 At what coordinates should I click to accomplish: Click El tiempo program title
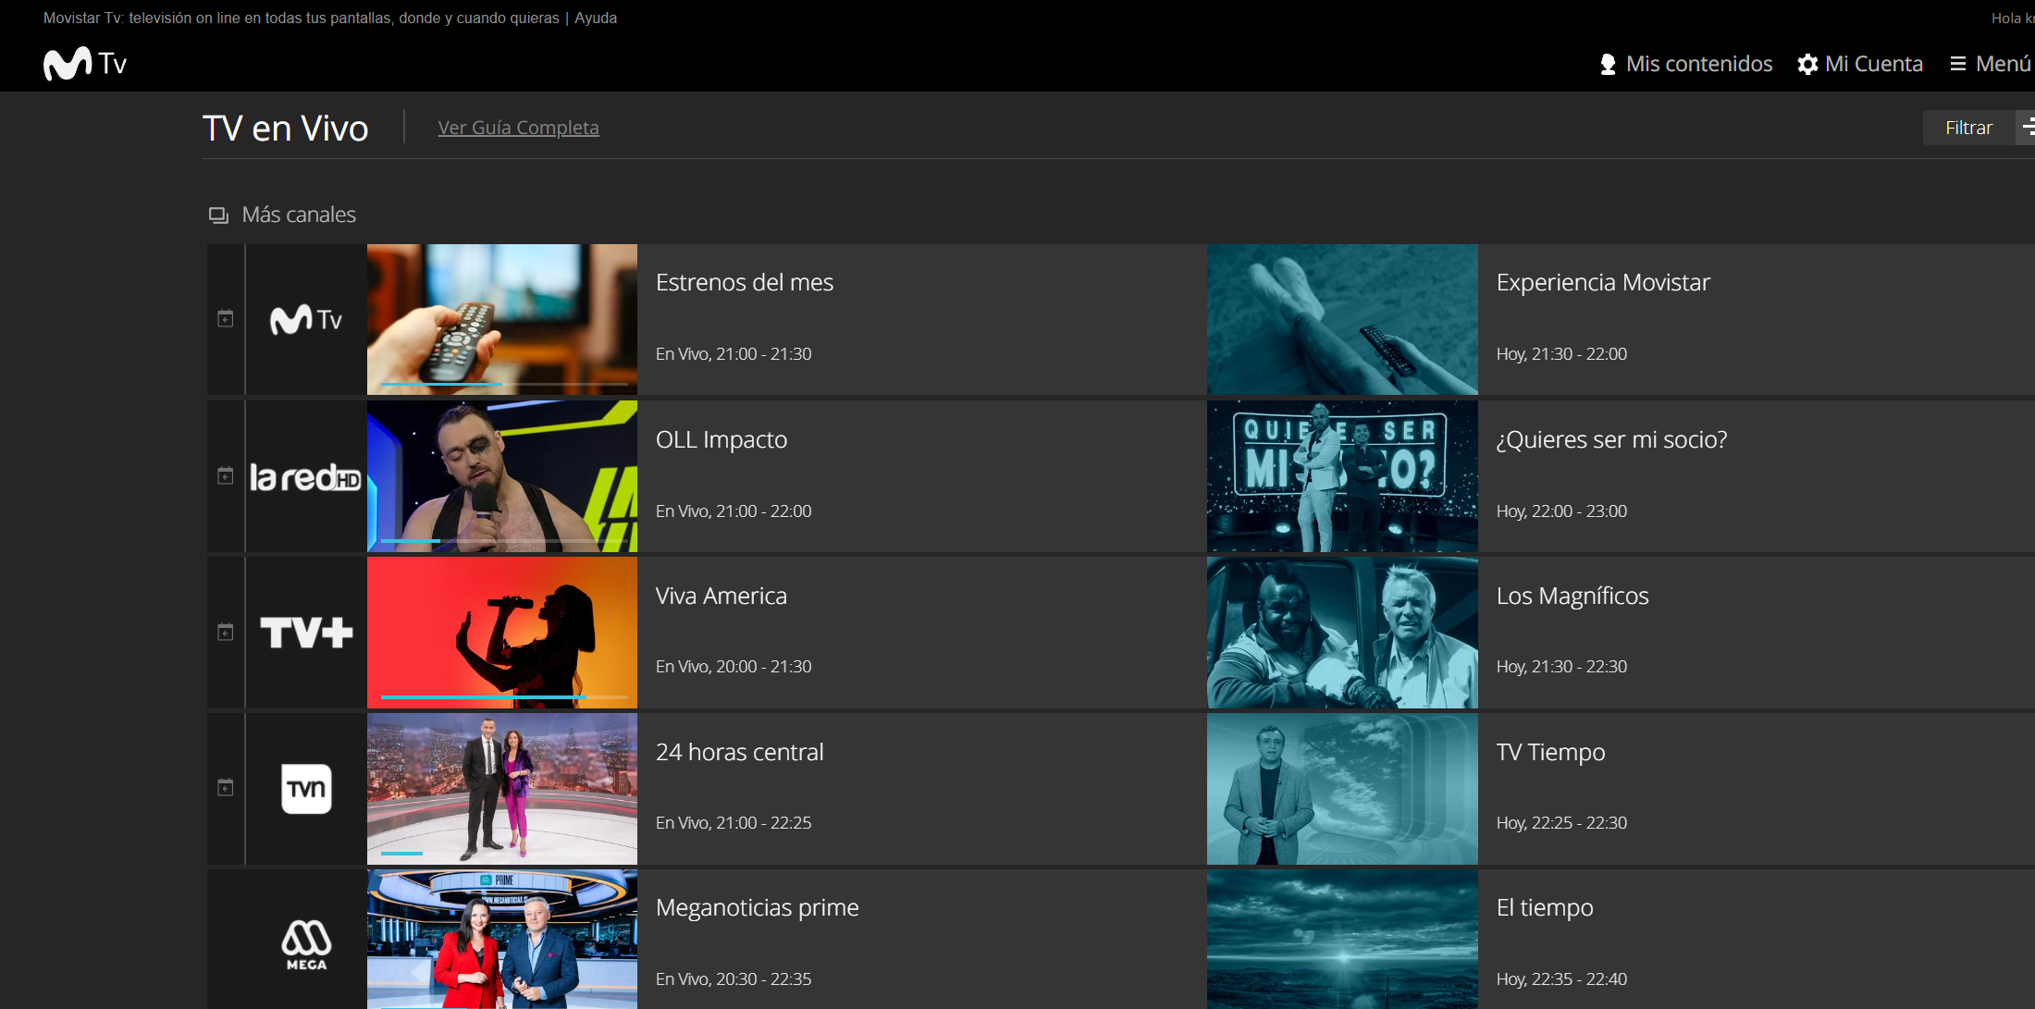[x=1545, y=907]
